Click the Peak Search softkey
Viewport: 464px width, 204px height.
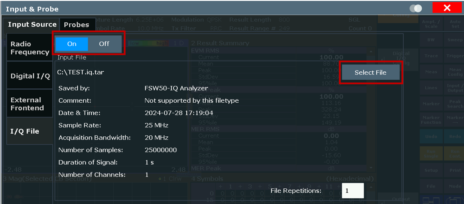tap(455, 104)
